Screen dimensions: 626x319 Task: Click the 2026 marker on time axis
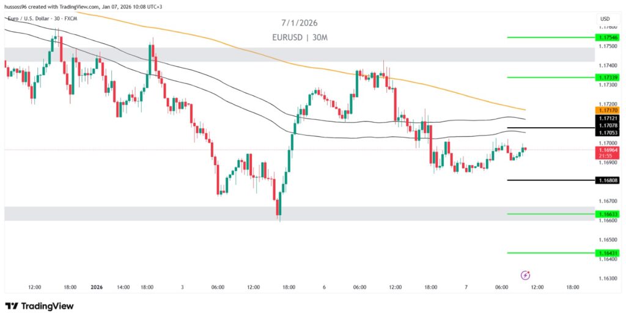[x=97, y=287]
